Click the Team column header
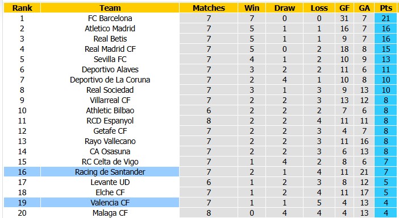The image size is (399, 218). (110, 8)
